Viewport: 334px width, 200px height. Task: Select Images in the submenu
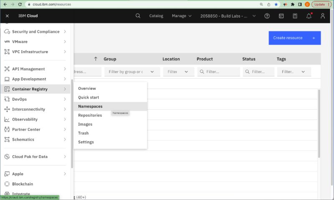click(110, 124)
